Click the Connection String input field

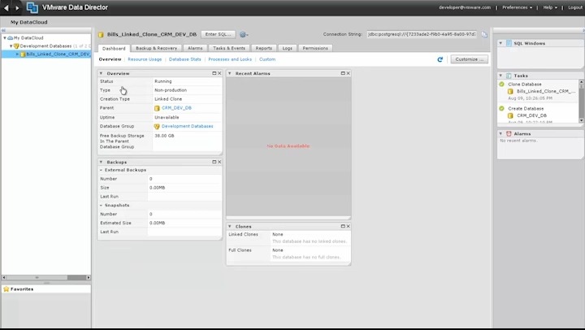coord(422,34)
